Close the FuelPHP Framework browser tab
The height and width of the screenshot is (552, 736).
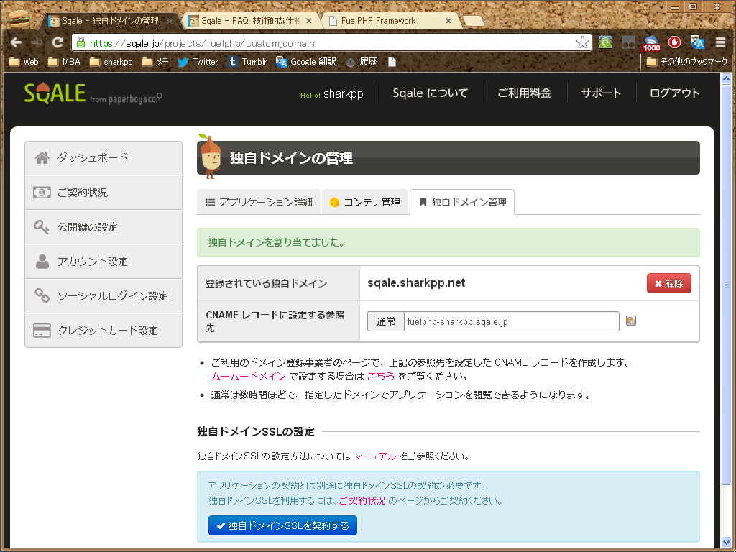[448, 21]
